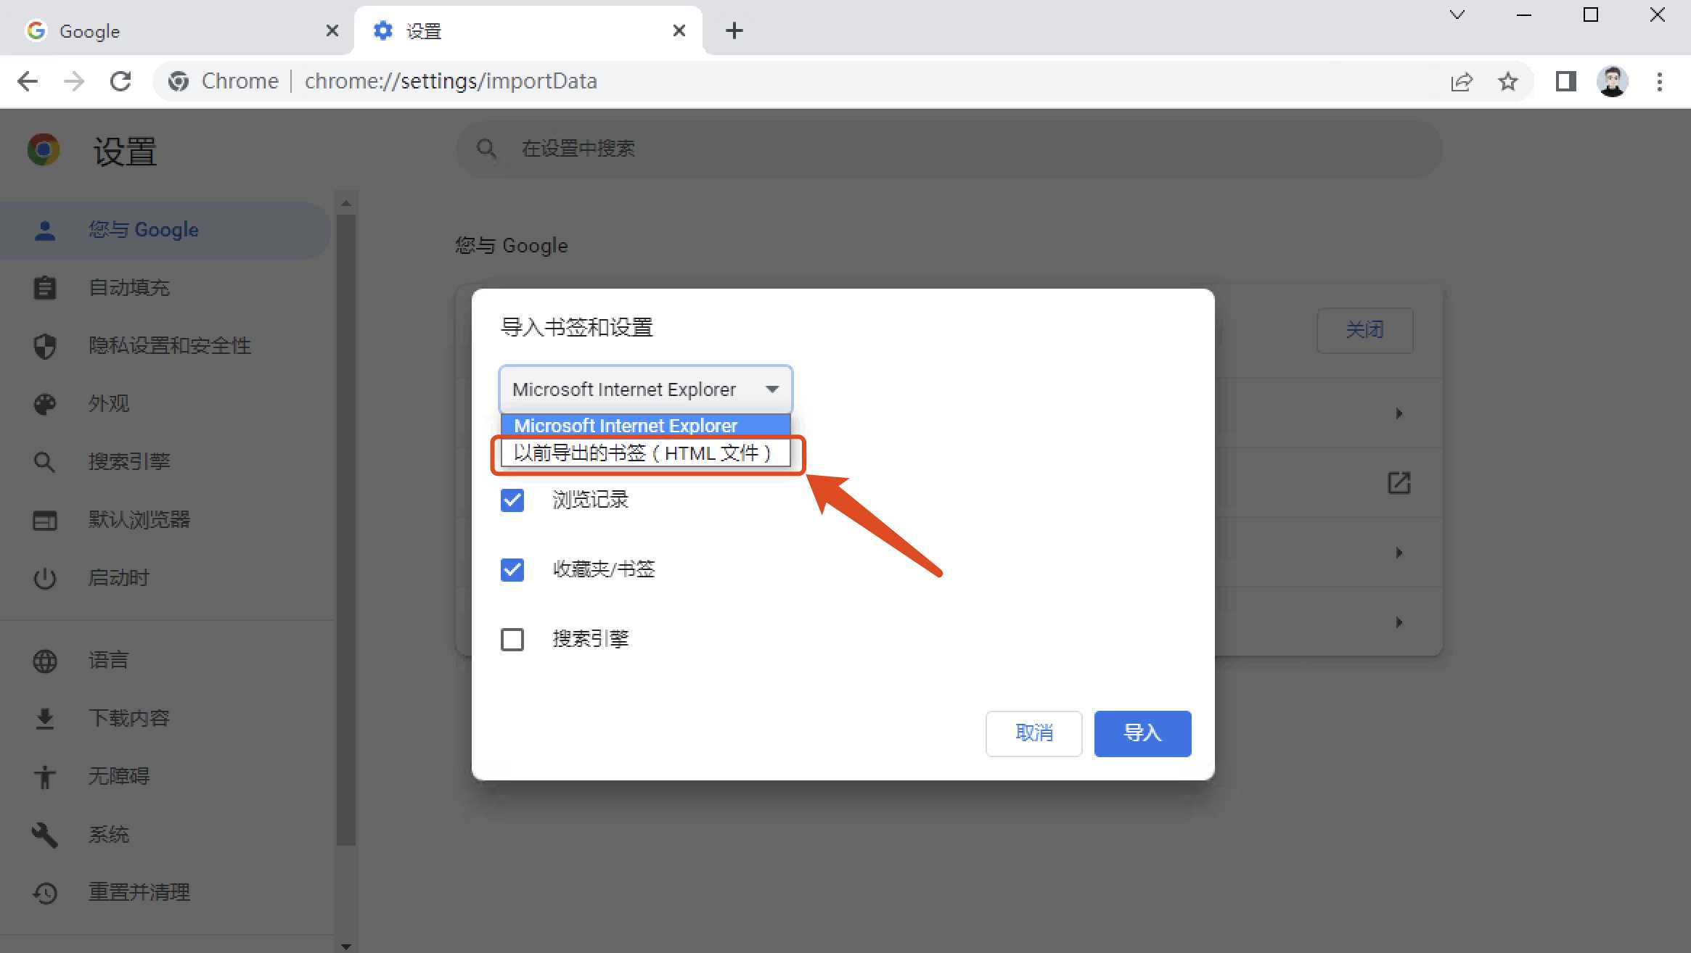The height and width of the screenshot is (953, 1691).
Task: Click the search magnifier in settings search
Action: tap(486, 149)
